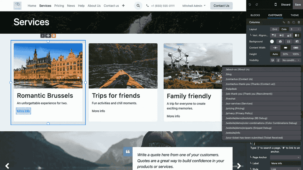The width and height of the screenshot is (303, 170).
Task: Click the Save button
Action: (297, 5)
